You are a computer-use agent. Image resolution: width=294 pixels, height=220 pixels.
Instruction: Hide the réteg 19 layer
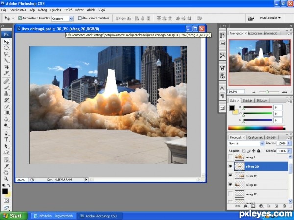pyautogui.click(x=230, y=176)
